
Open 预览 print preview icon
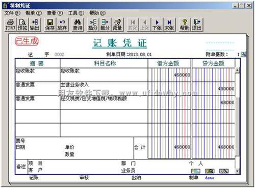click(22, 25)
